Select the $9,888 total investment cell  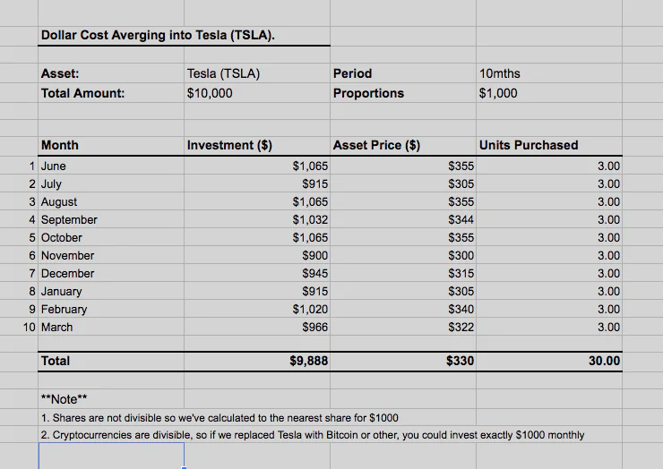(x=257, y=362)
